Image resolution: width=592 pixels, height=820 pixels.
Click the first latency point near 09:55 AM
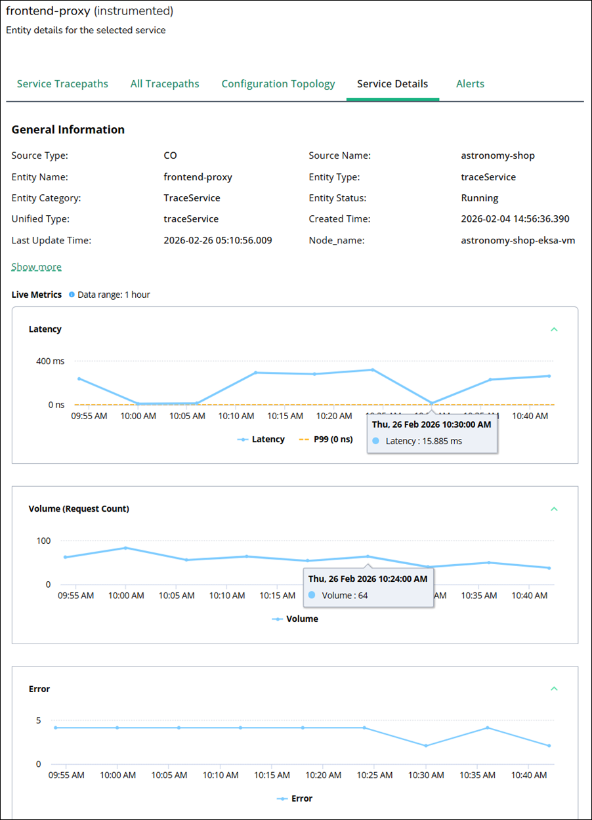79,379
